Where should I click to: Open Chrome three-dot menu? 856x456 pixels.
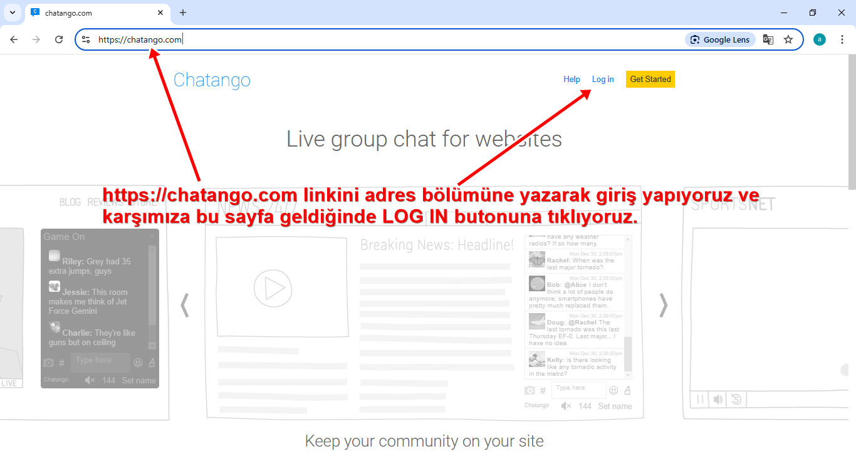[x=842, y=39]
